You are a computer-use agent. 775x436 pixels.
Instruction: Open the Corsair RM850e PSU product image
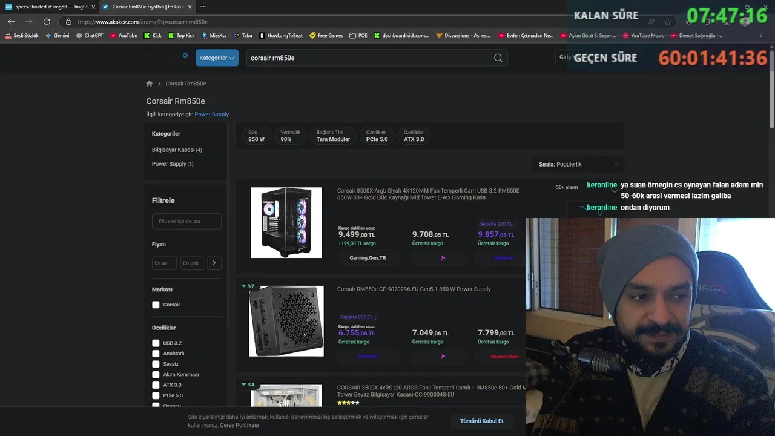coord(286,321)
